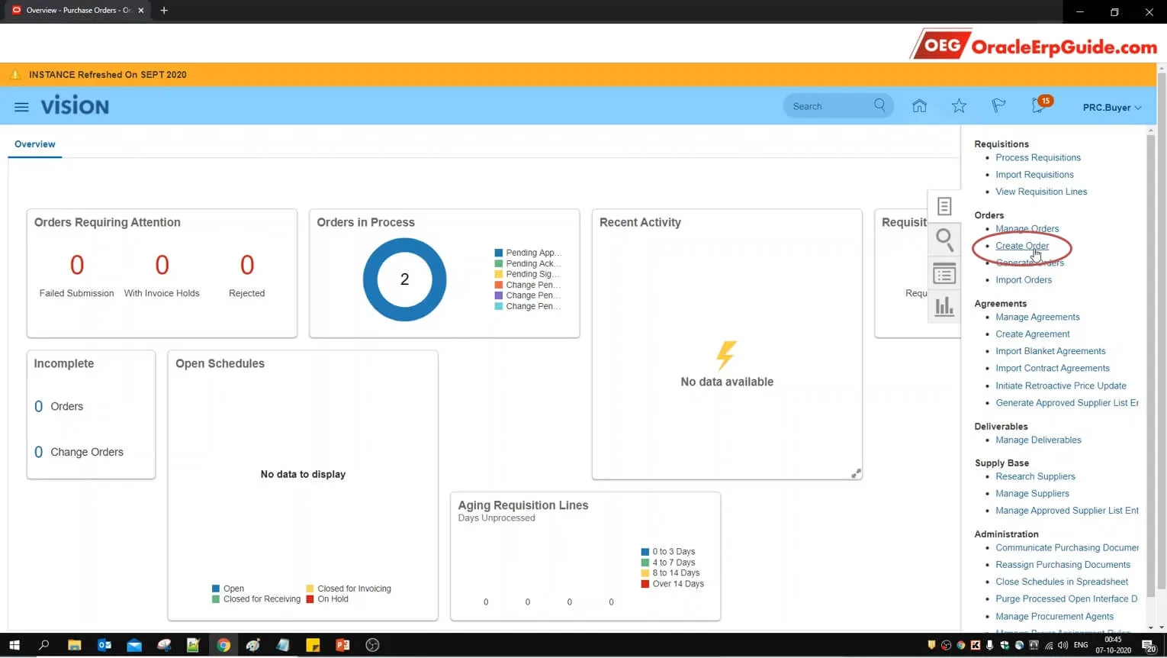Open Import Contract Agreements link
Viewport: 1167px width, 658px height.
1053,368
